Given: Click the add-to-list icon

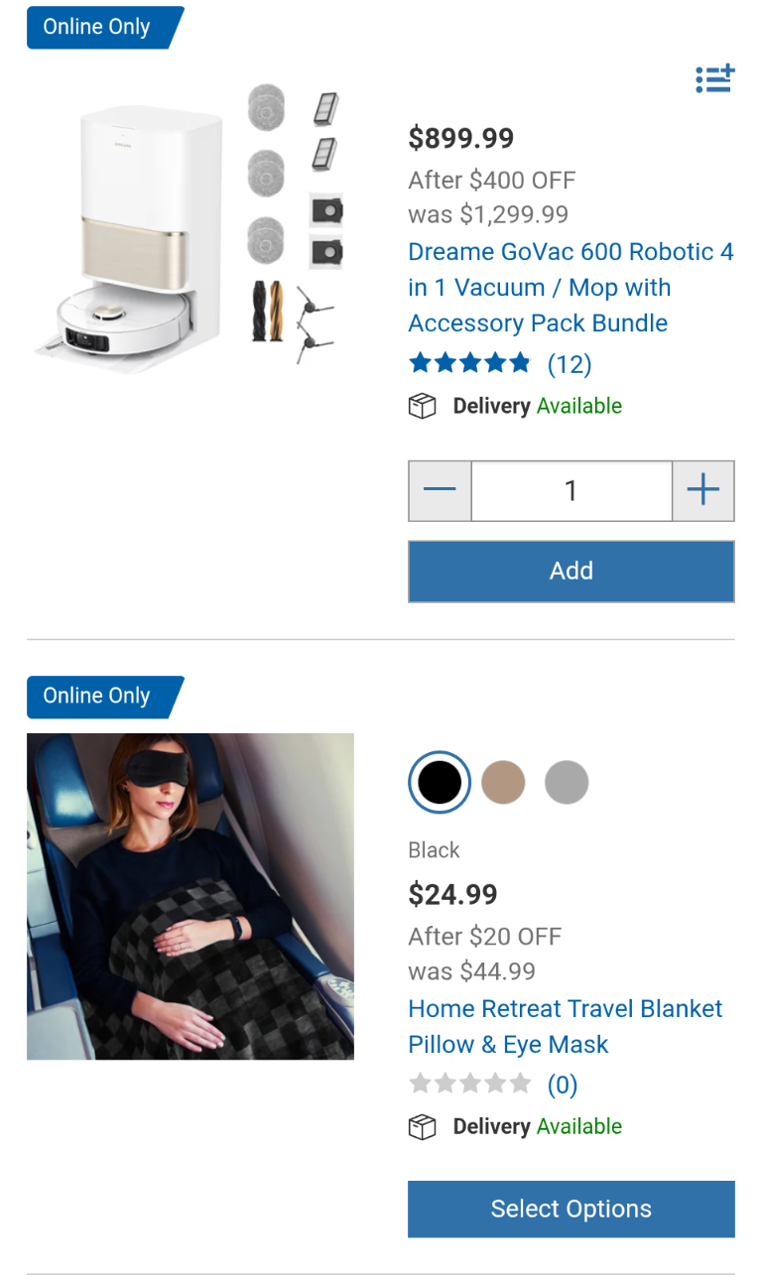Looking at the screenshot, I should 714,78.
